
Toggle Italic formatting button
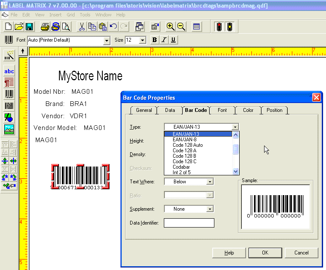[x=164, y=40]
